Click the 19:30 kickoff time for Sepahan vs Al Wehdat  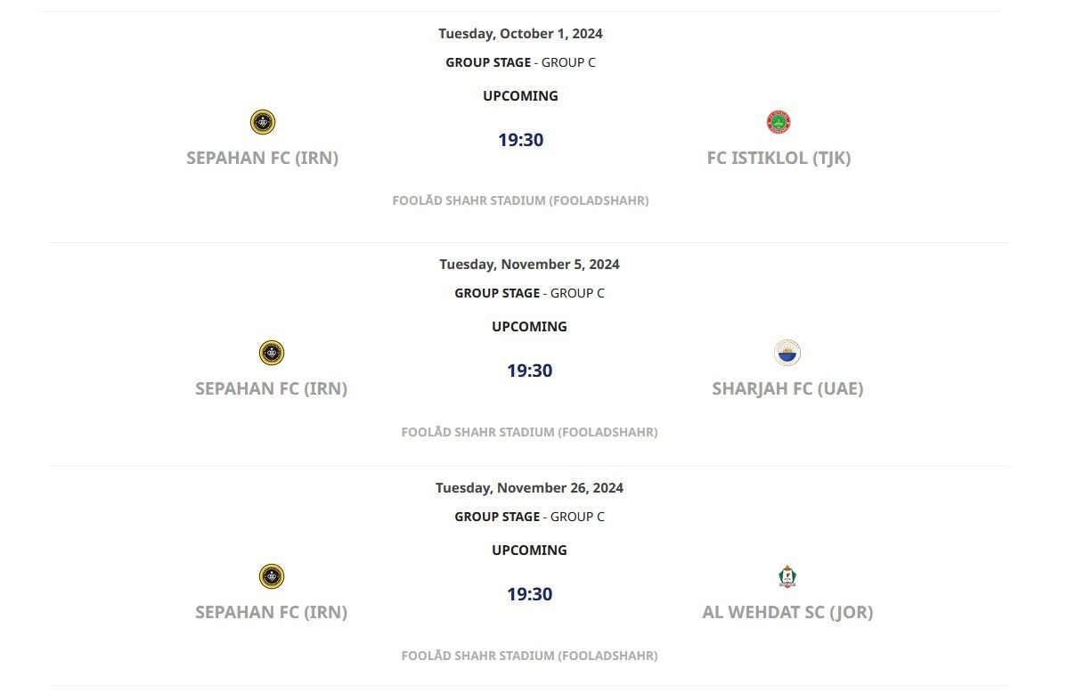tap(529, 594)
